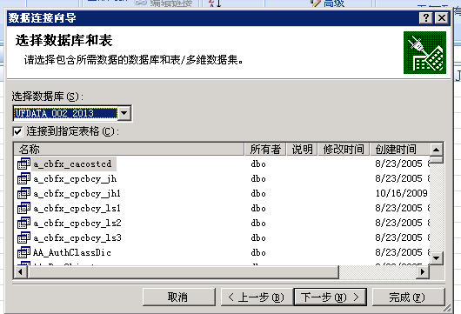The image size is (461, 314).
Task: Finish the wizard with 完成 button
Action: 408,297
